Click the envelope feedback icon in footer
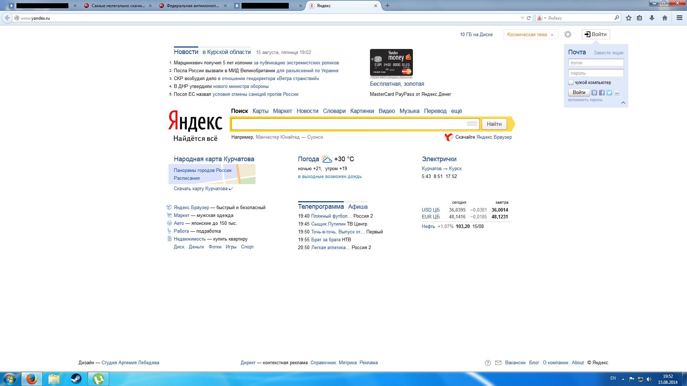The width and height of the screenshot is (687, 386). pos(498,363)
